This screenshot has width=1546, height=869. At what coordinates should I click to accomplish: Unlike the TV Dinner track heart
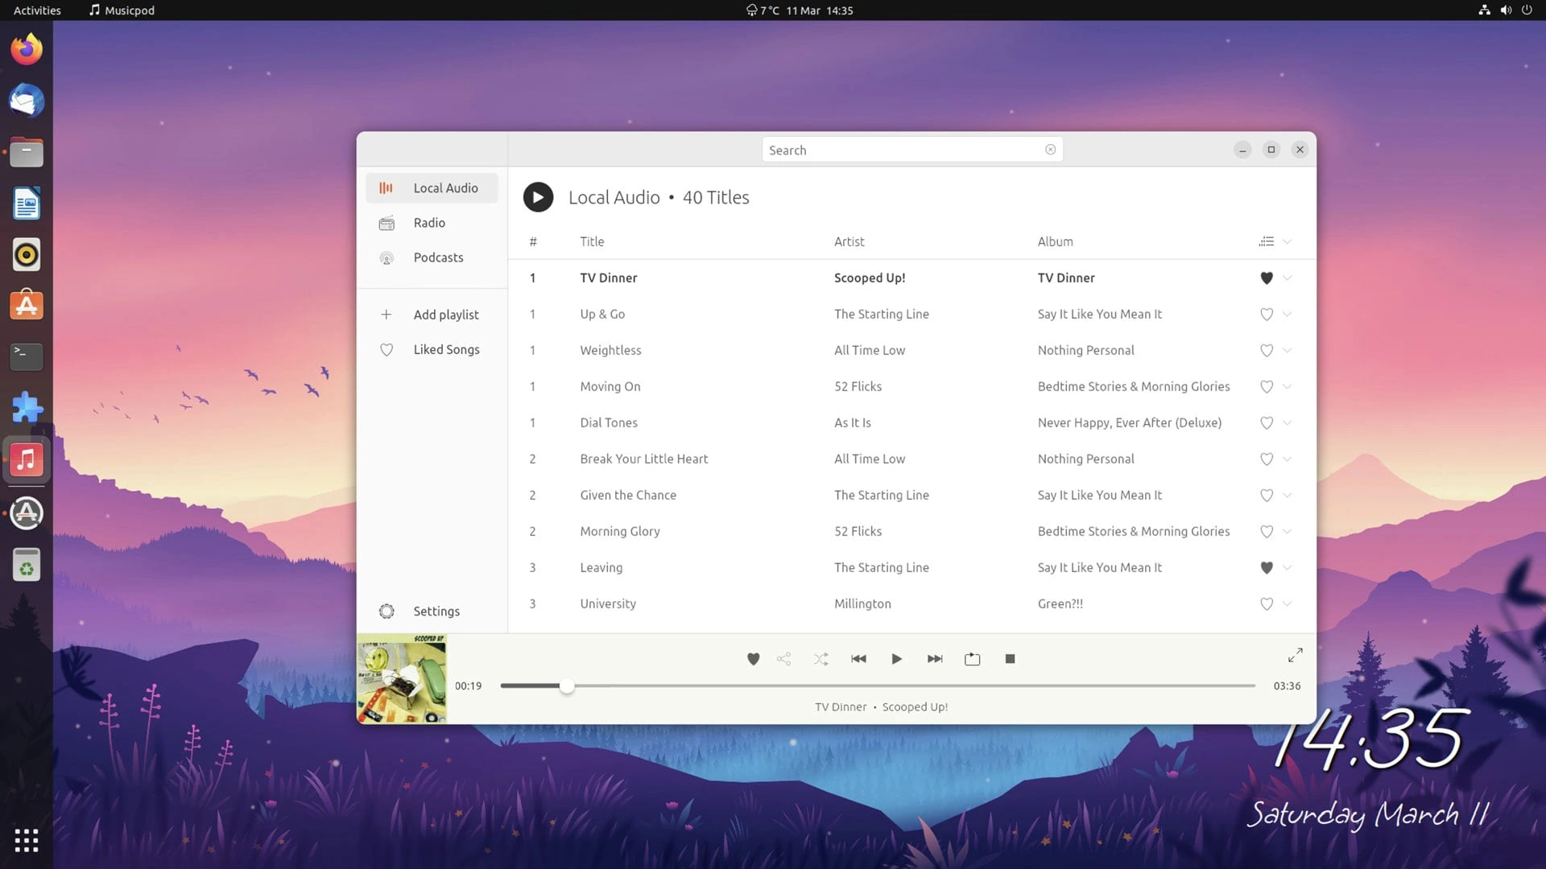1267,278
